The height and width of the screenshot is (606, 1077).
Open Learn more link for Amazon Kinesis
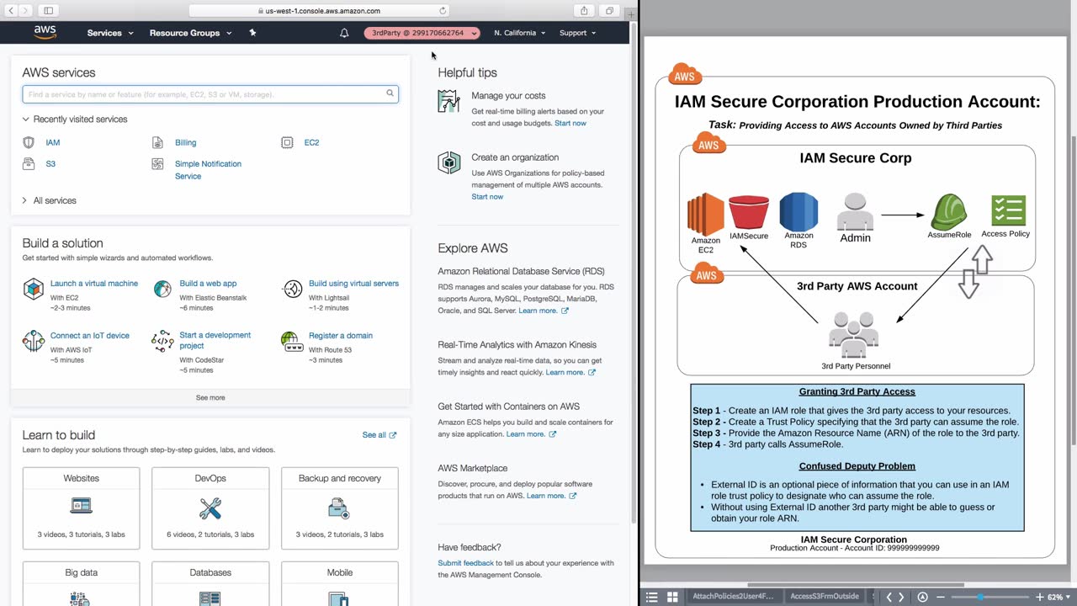click(570, 372)
